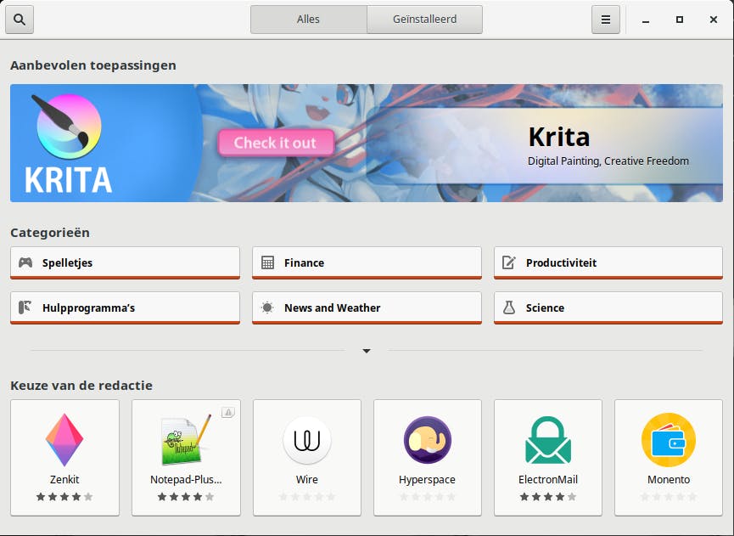The height and width of the screenshot is (536, 734).
Task: Click the Monento app name label
Action: point(669,480)
